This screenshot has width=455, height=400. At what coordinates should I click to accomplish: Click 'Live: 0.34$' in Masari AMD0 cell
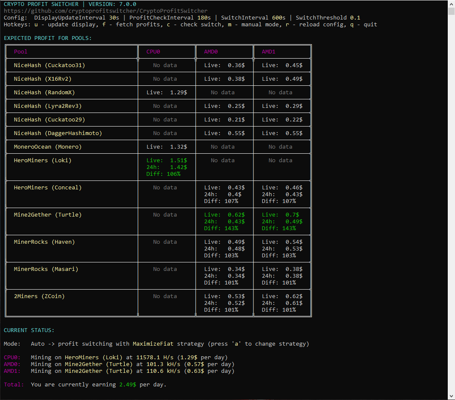(x=225, y=269)
